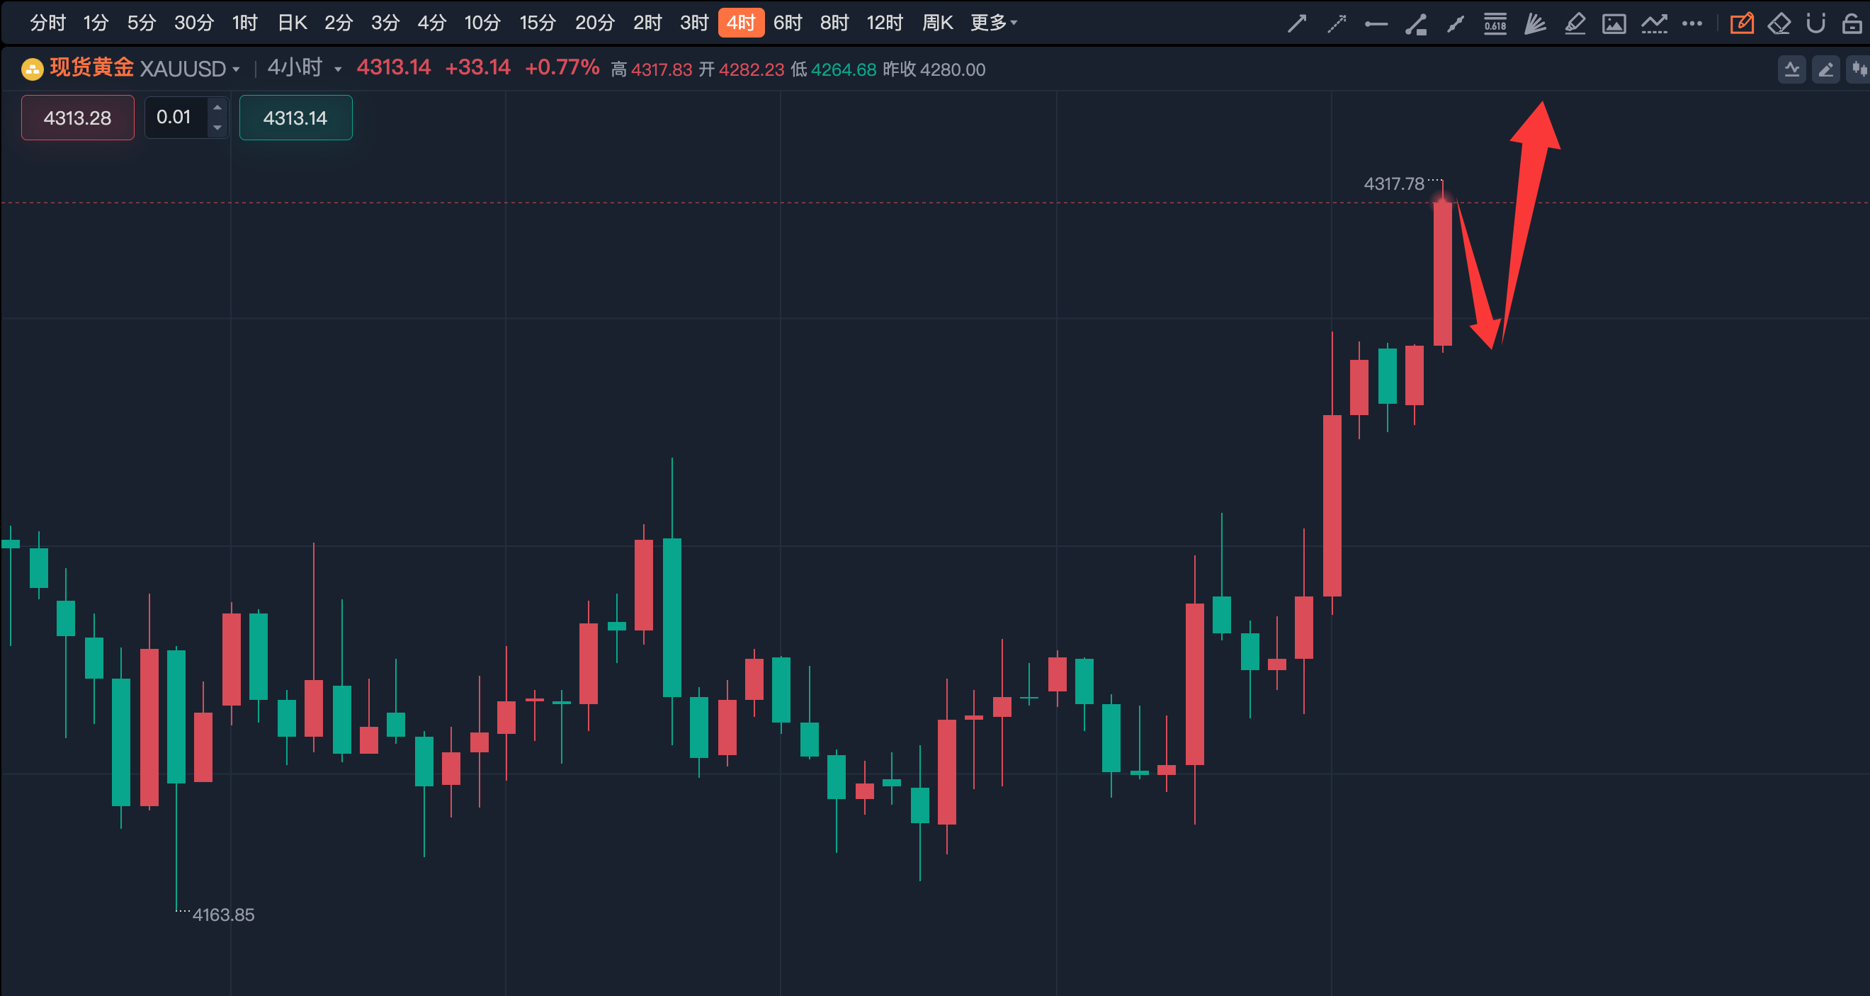Click the 0.01 lot size field
Screen dimensions: 1870x996
pos(174,117)
